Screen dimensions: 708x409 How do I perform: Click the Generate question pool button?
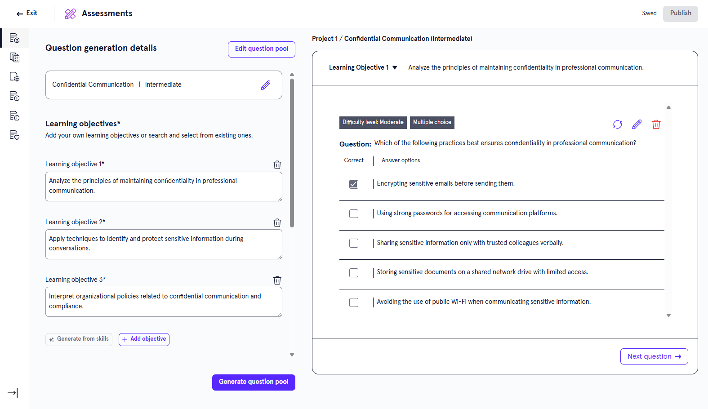254,382
